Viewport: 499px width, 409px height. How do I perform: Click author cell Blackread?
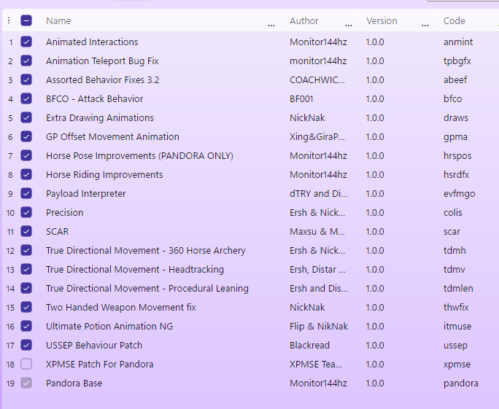(309, 345)
